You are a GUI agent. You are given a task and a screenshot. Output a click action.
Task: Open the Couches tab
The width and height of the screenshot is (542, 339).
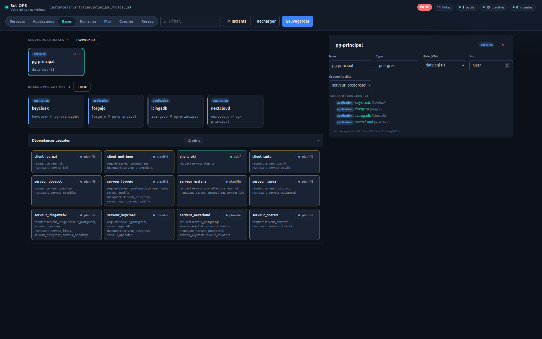(126, 21)
